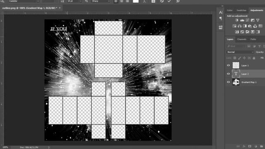Open the font family dropdown

24,1
